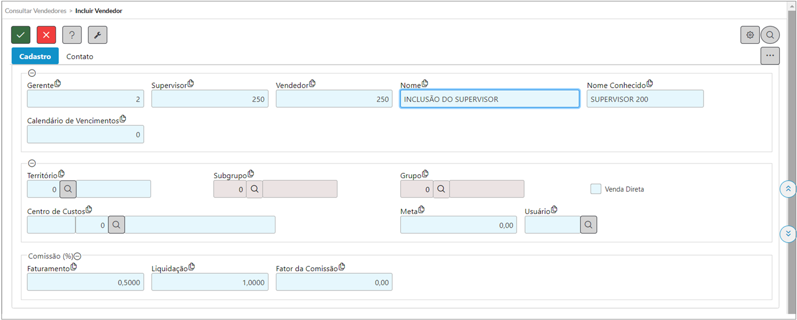The width and height of the screenshot is (797, 320).
Task: Click the Centro de Custos search icon
Action: click(117, 225)
